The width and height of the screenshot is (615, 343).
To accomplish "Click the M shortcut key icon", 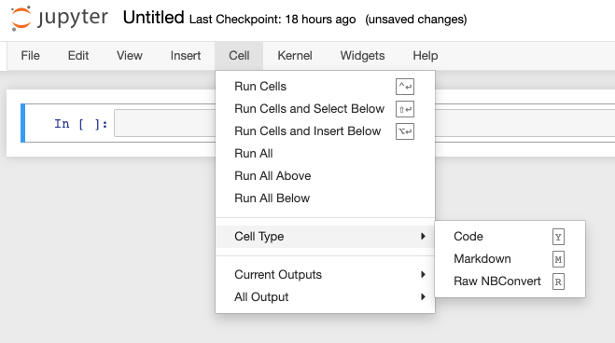I will pyautogui.click(x=558, y=259).
